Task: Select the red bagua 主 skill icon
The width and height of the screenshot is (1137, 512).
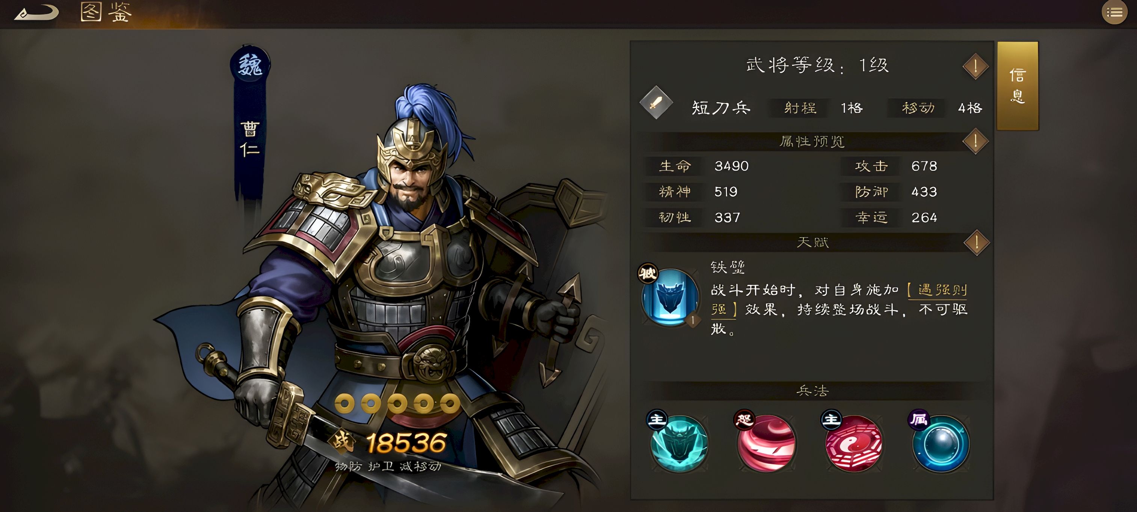Action: tap(854, 444)
